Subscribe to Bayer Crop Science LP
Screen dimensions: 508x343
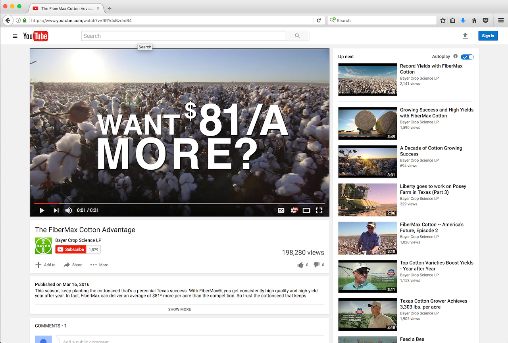[71, 249]
